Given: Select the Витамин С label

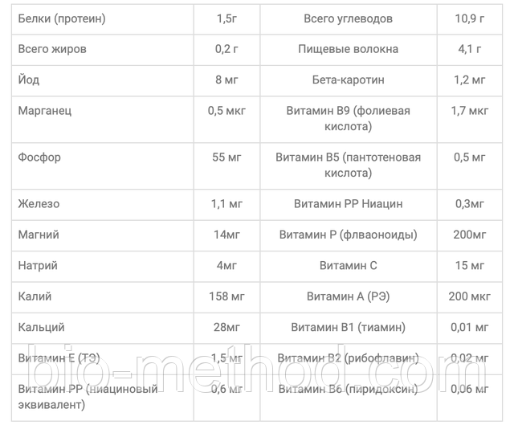Looking at the screenshot, I should (348, 266).
